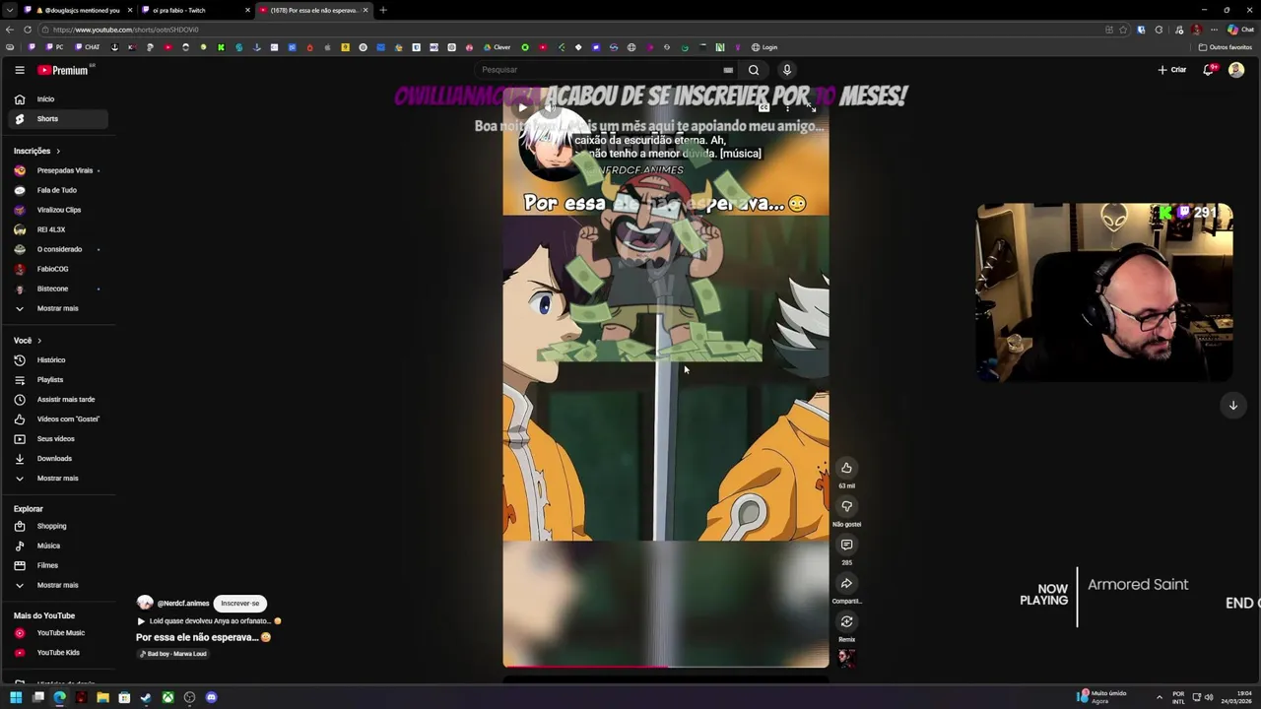Open Histórico in sidebar
This screenshot has height=709, width=1261.
tap(57, 360)
